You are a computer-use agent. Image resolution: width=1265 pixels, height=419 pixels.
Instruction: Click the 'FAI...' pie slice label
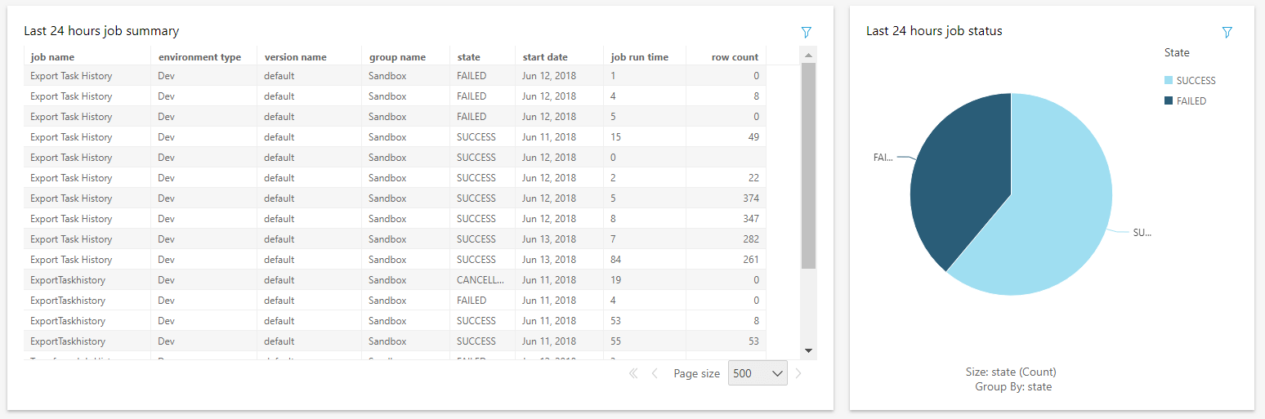click(883, 158)
